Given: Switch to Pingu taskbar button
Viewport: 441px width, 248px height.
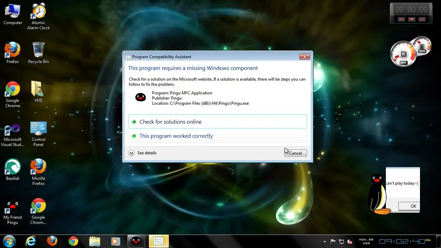Looking at the screenshot, I should tap(137, 241).
